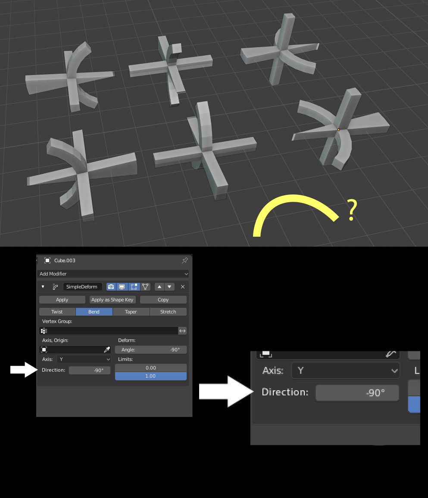Toggle modifier edit mode display icon
This screenshot has height=498, width=428.
(x=134, y=287)
